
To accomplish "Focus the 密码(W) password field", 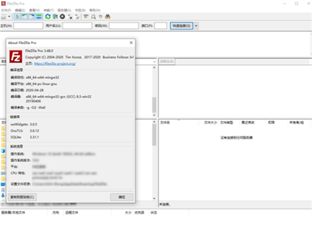I will point(124,26).
